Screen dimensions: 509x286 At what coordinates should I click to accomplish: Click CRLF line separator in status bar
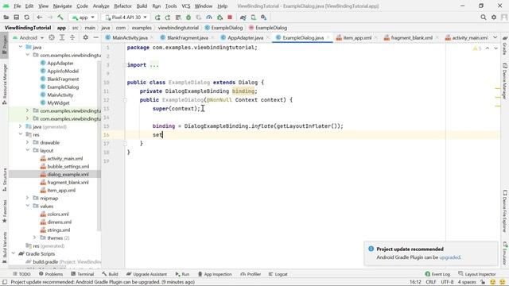(431, 282)
